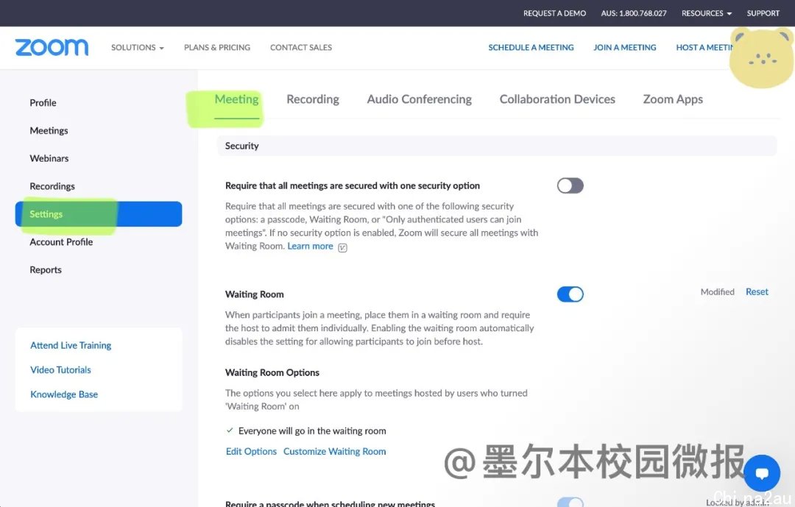The height and width of the screenshot is (507, 795).
Task: Open the Knowledge Base link
Action: coord(64,394)
